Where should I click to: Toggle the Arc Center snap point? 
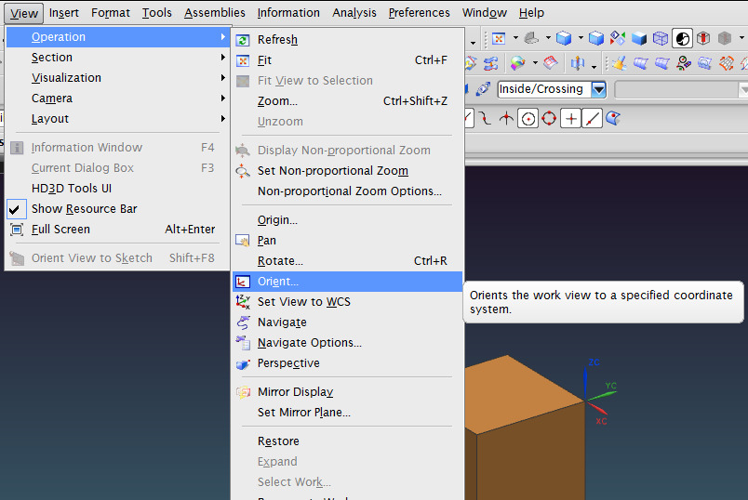pos(528,118)
